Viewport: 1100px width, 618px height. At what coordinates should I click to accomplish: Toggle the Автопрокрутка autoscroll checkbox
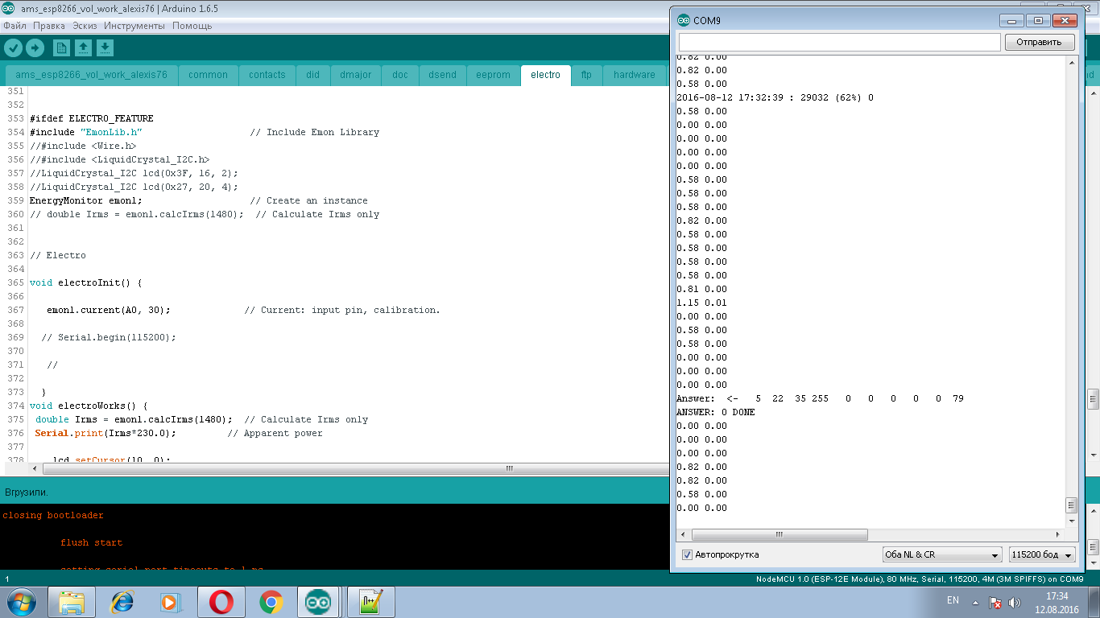pyautogui.click(x=687, y=554)
